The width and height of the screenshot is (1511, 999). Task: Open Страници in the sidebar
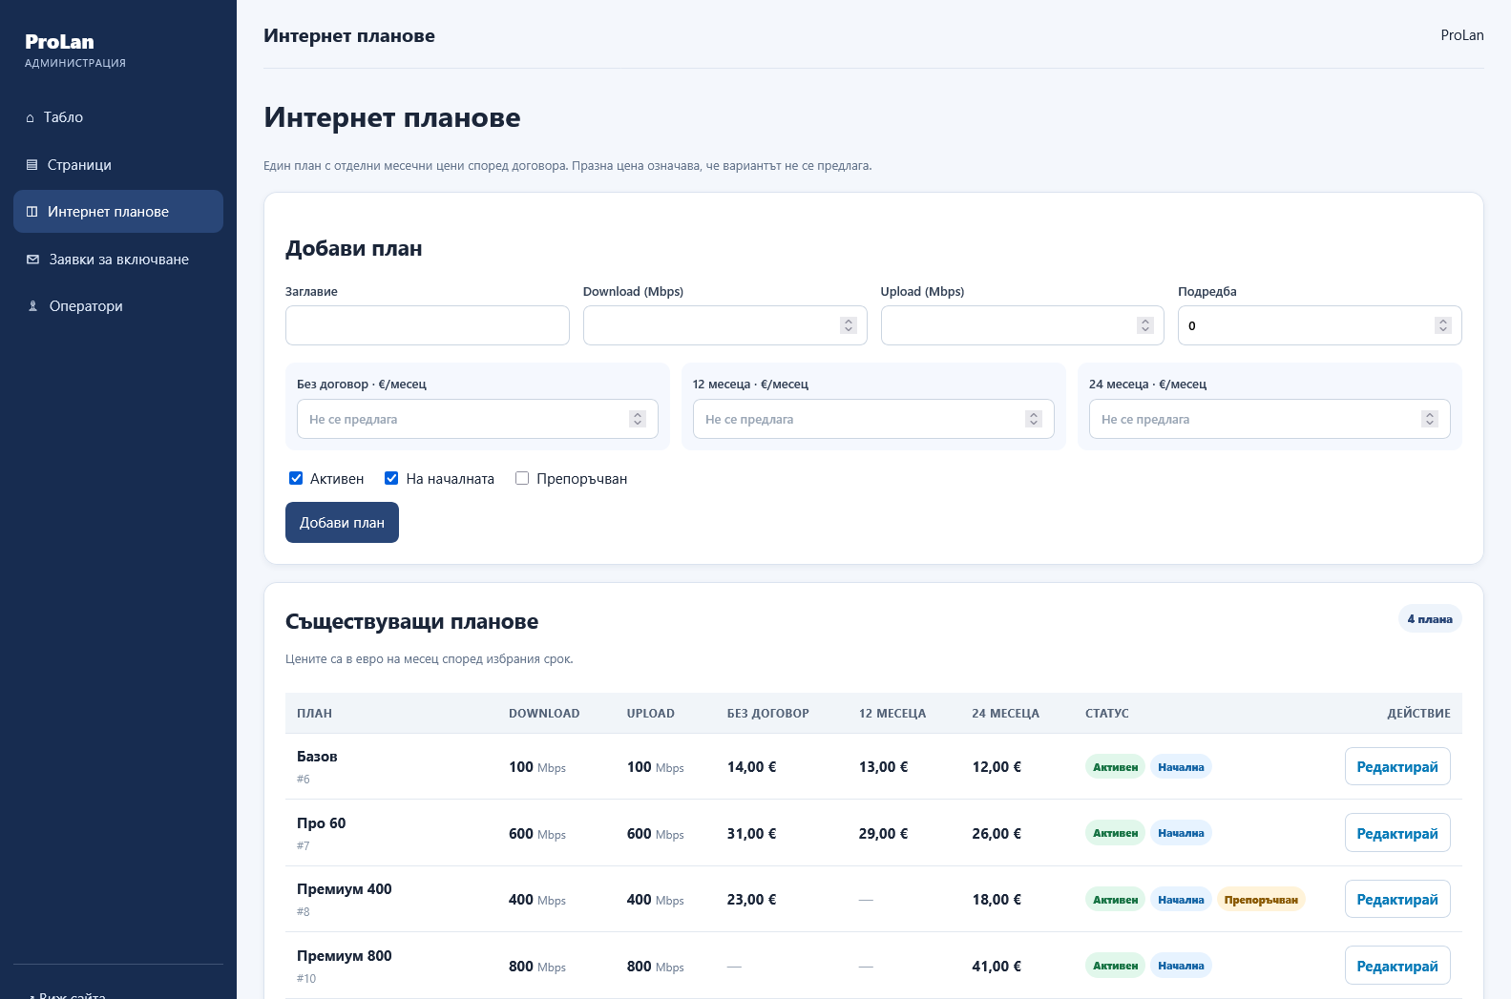click(x=118, y=165)
